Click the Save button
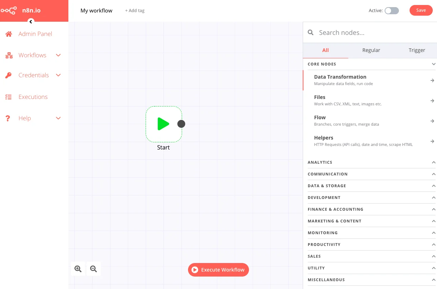This screenshot has width=437, height=289. tap(421, 10)
